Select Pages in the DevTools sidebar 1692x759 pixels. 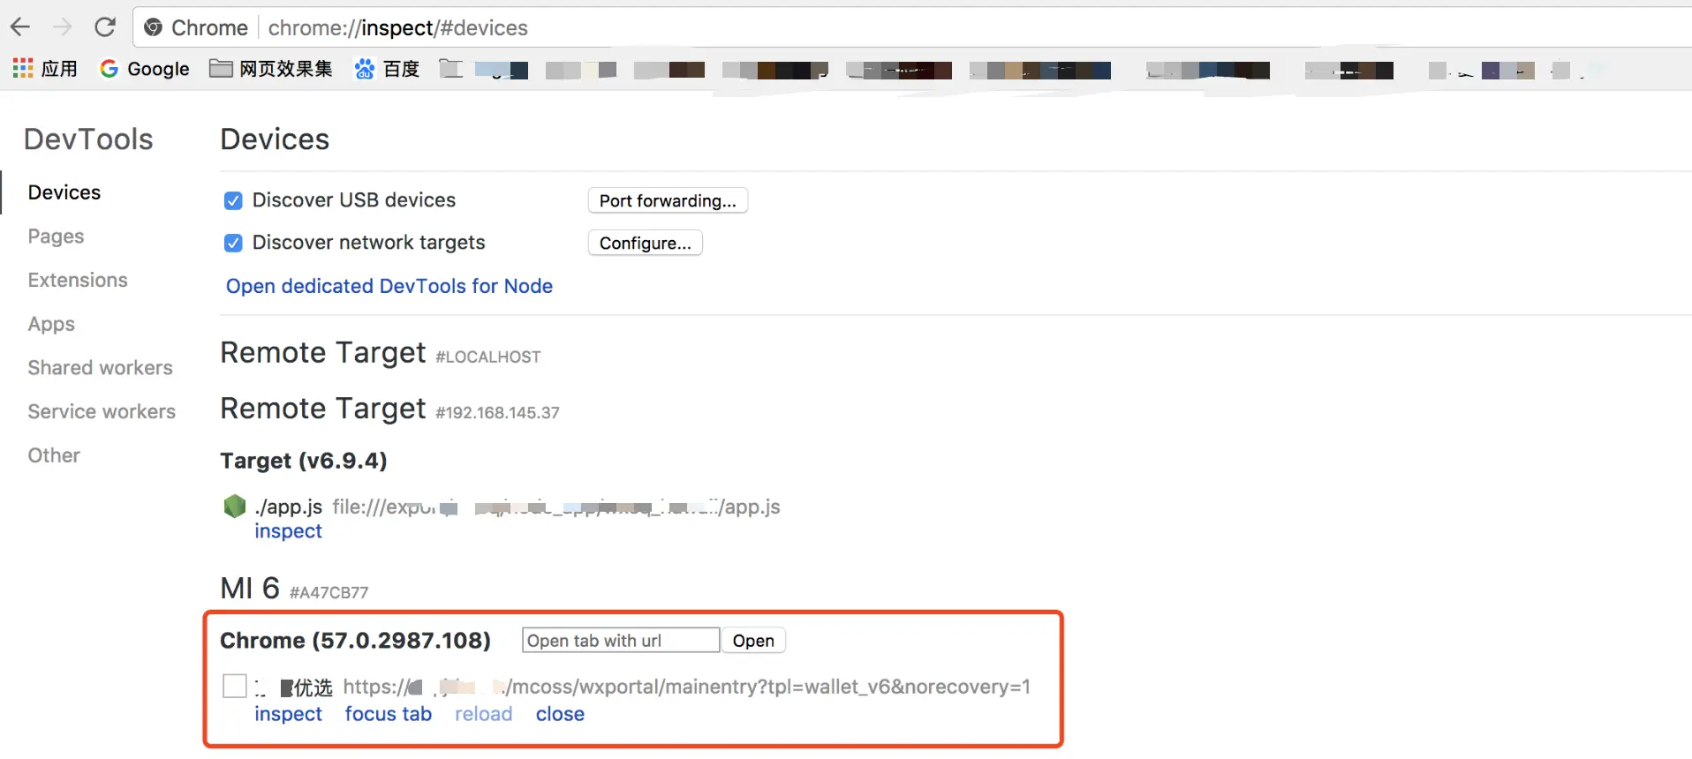click(x=56, y=237)
